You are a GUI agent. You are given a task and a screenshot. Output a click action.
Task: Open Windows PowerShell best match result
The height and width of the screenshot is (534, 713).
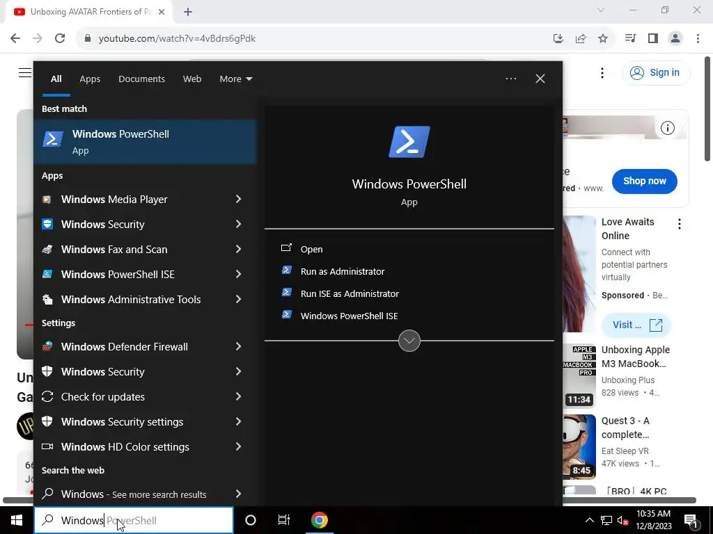pos(145,142)
